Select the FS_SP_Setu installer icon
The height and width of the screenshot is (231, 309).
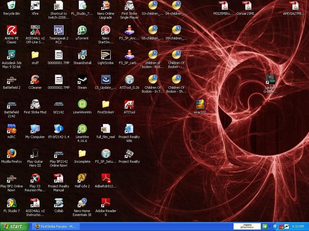coord(106,153)
